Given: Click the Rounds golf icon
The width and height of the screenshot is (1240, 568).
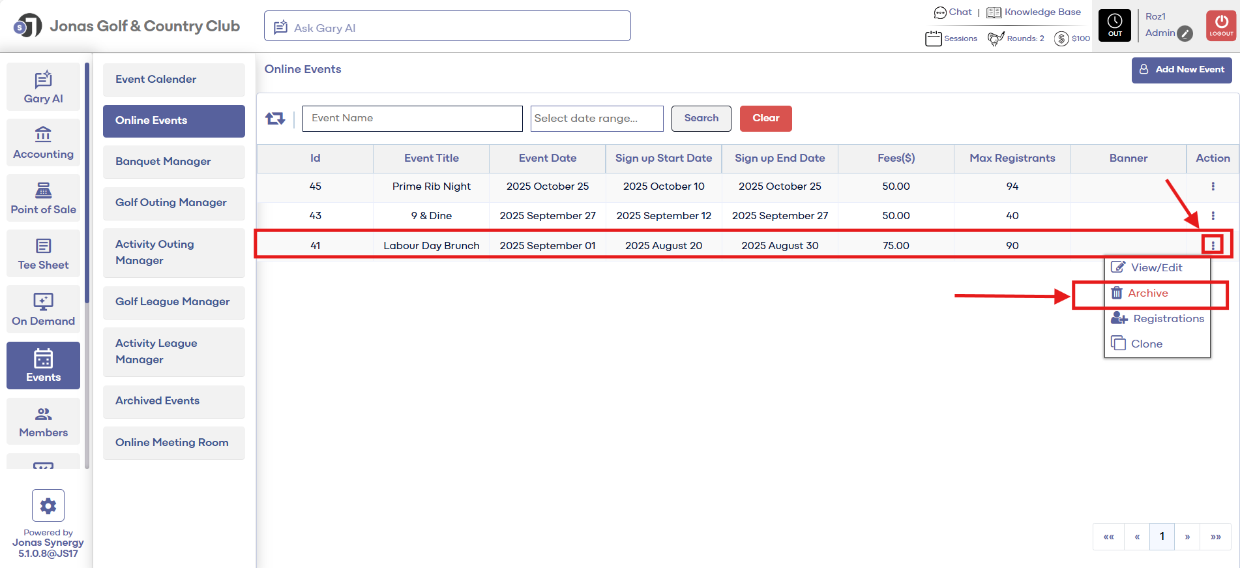Looking at the screenshot, I should (x=996, y=38).
